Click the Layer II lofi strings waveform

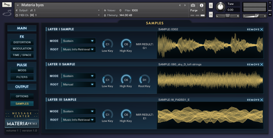210,80
